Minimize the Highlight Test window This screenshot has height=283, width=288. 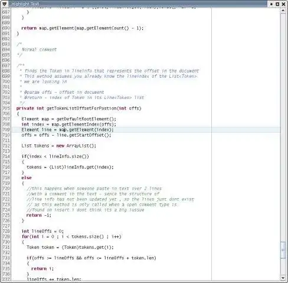271,4
